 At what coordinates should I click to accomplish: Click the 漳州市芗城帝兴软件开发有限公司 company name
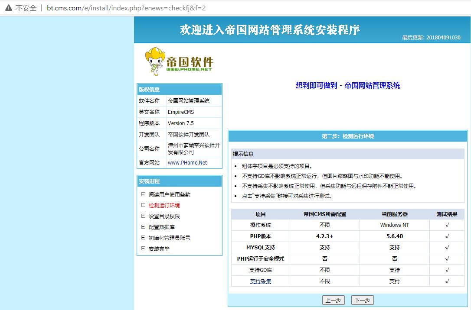pos(194,149)
